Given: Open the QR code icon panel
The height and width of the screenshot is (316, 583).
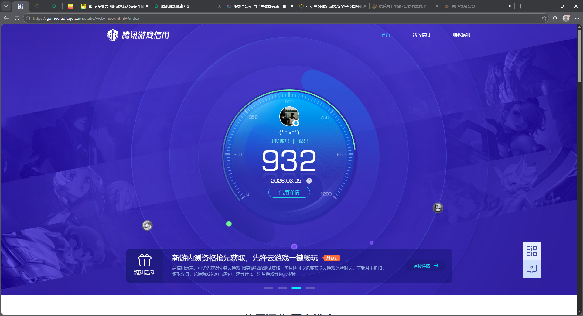Looking at the screenshot, I should [531, 251].
